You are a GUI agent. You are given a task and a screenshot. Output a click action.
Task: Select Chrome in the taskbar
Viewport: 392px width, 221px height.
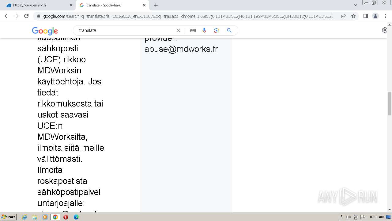(55, 217)
